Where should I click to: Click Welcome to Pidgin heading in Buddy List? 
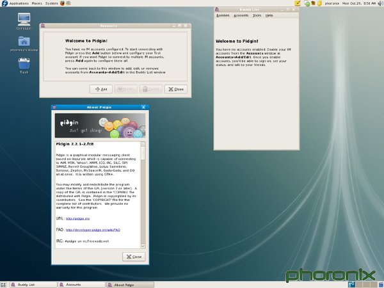(x=237, y=41)
